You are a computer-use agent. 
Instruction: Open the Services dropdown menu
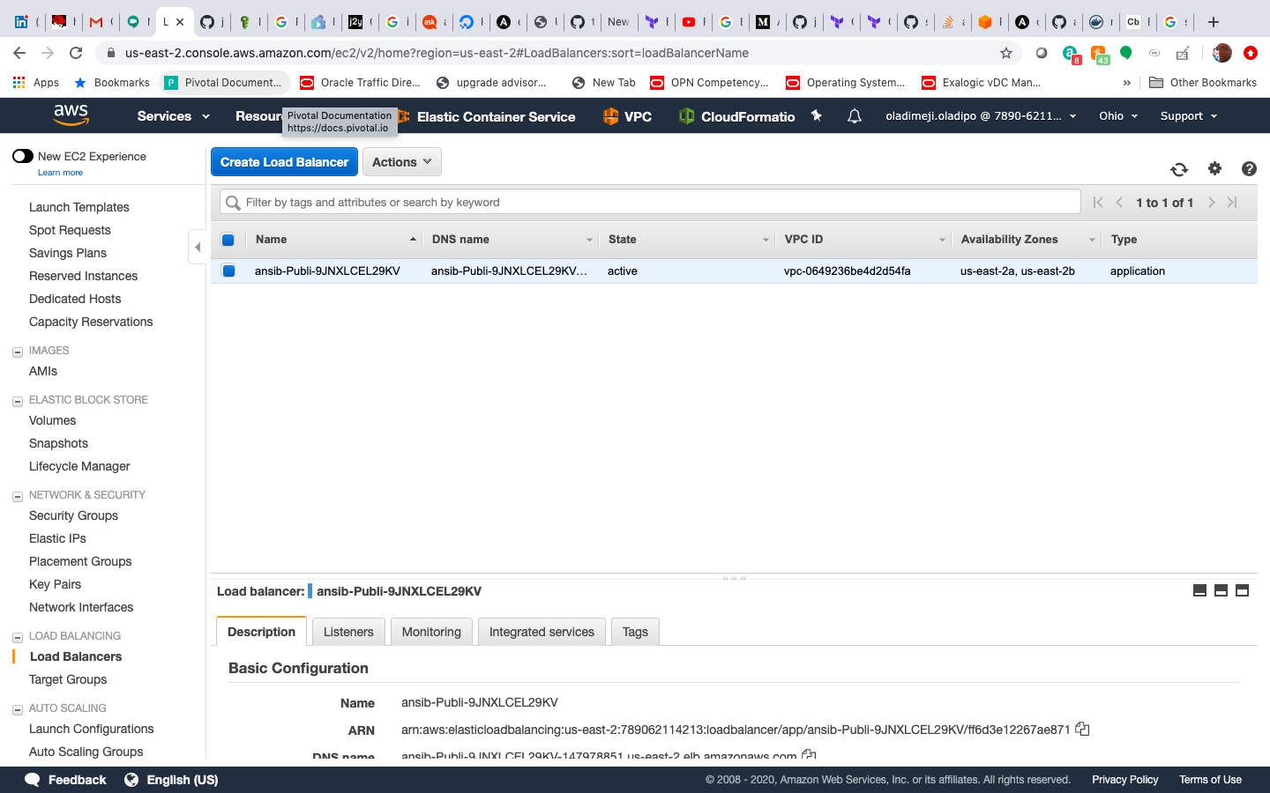coord(173,116)
